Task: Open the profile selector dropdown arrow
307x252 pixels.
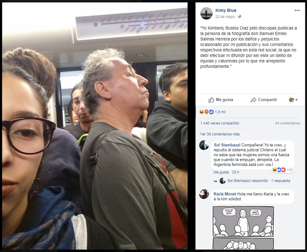Action: (x=296, y=100)
